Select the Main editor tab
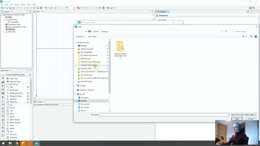260x146 pixels. coord(38,12)
